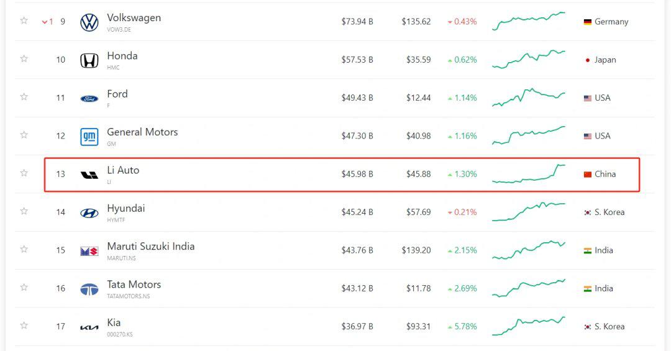Click the Li Auto logo icon
This screenshot has height=351, width=671.
(x=89, y=175)
